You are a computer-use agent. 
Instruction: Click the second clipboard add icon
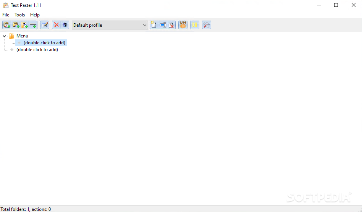(x=16, y=25)
